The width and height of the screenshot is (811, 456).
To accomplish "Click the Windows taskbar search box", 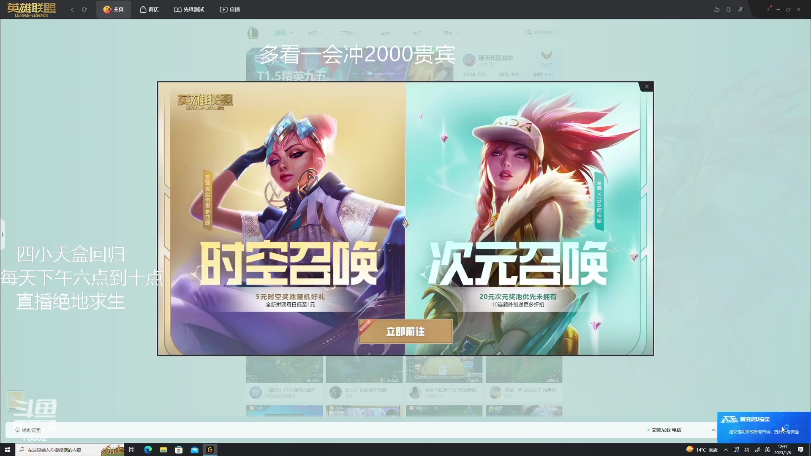I will point(70,450).
